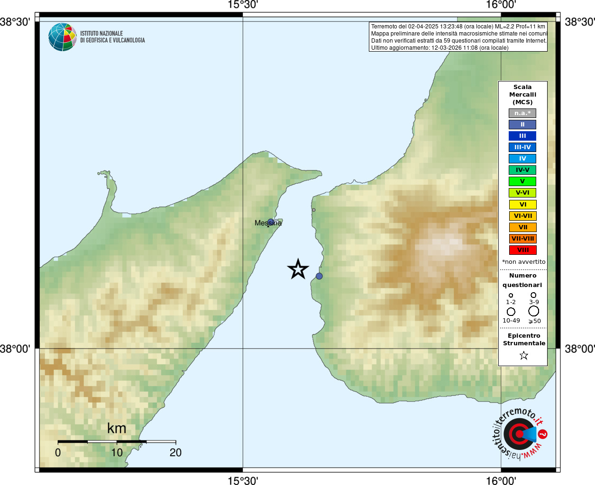Pick the red VIII intensity swatch
The height and width of the screenshot is (485, 595).
click(x=522, y=250)
